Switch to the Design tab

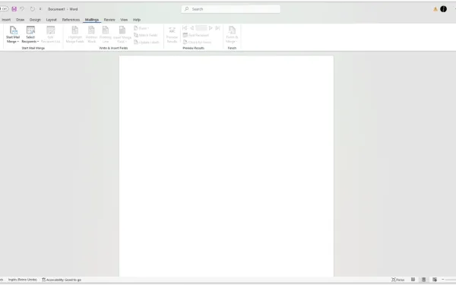click(x=35, y=20)
